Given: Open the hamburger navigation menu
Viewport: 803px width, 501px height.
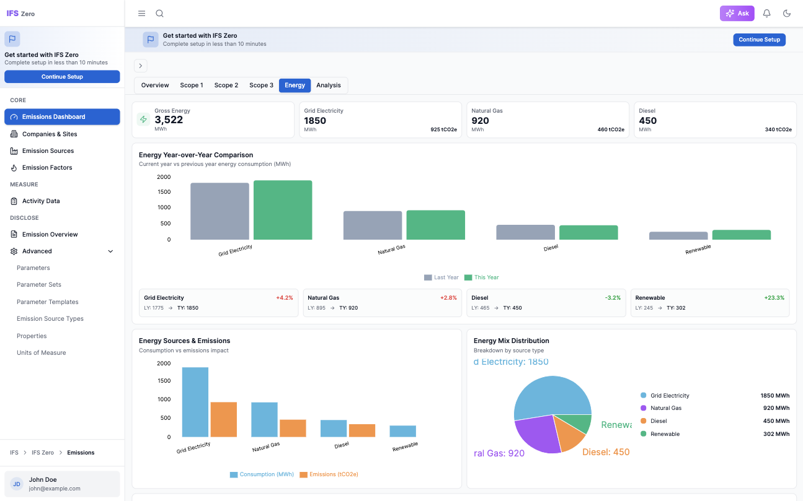Looking at the screenshot, I should point(141,13).
